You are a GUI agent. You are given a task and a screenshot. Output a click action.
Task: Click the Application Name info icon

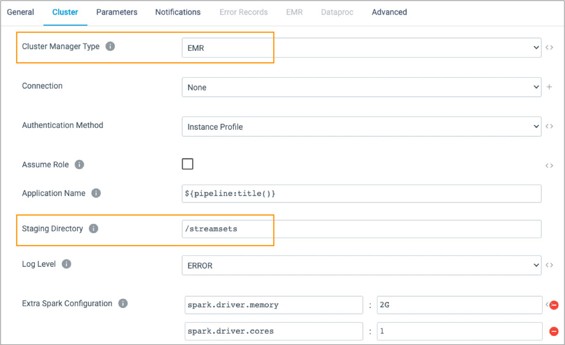[96, 193]
